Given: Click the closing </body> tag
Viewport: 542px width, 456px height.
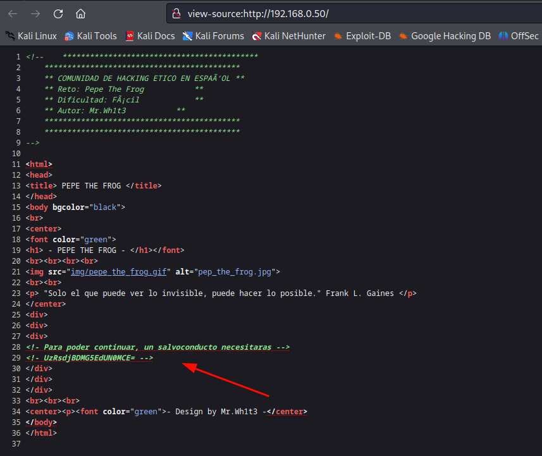Looking at the screenshot, I should click(41, 422).
